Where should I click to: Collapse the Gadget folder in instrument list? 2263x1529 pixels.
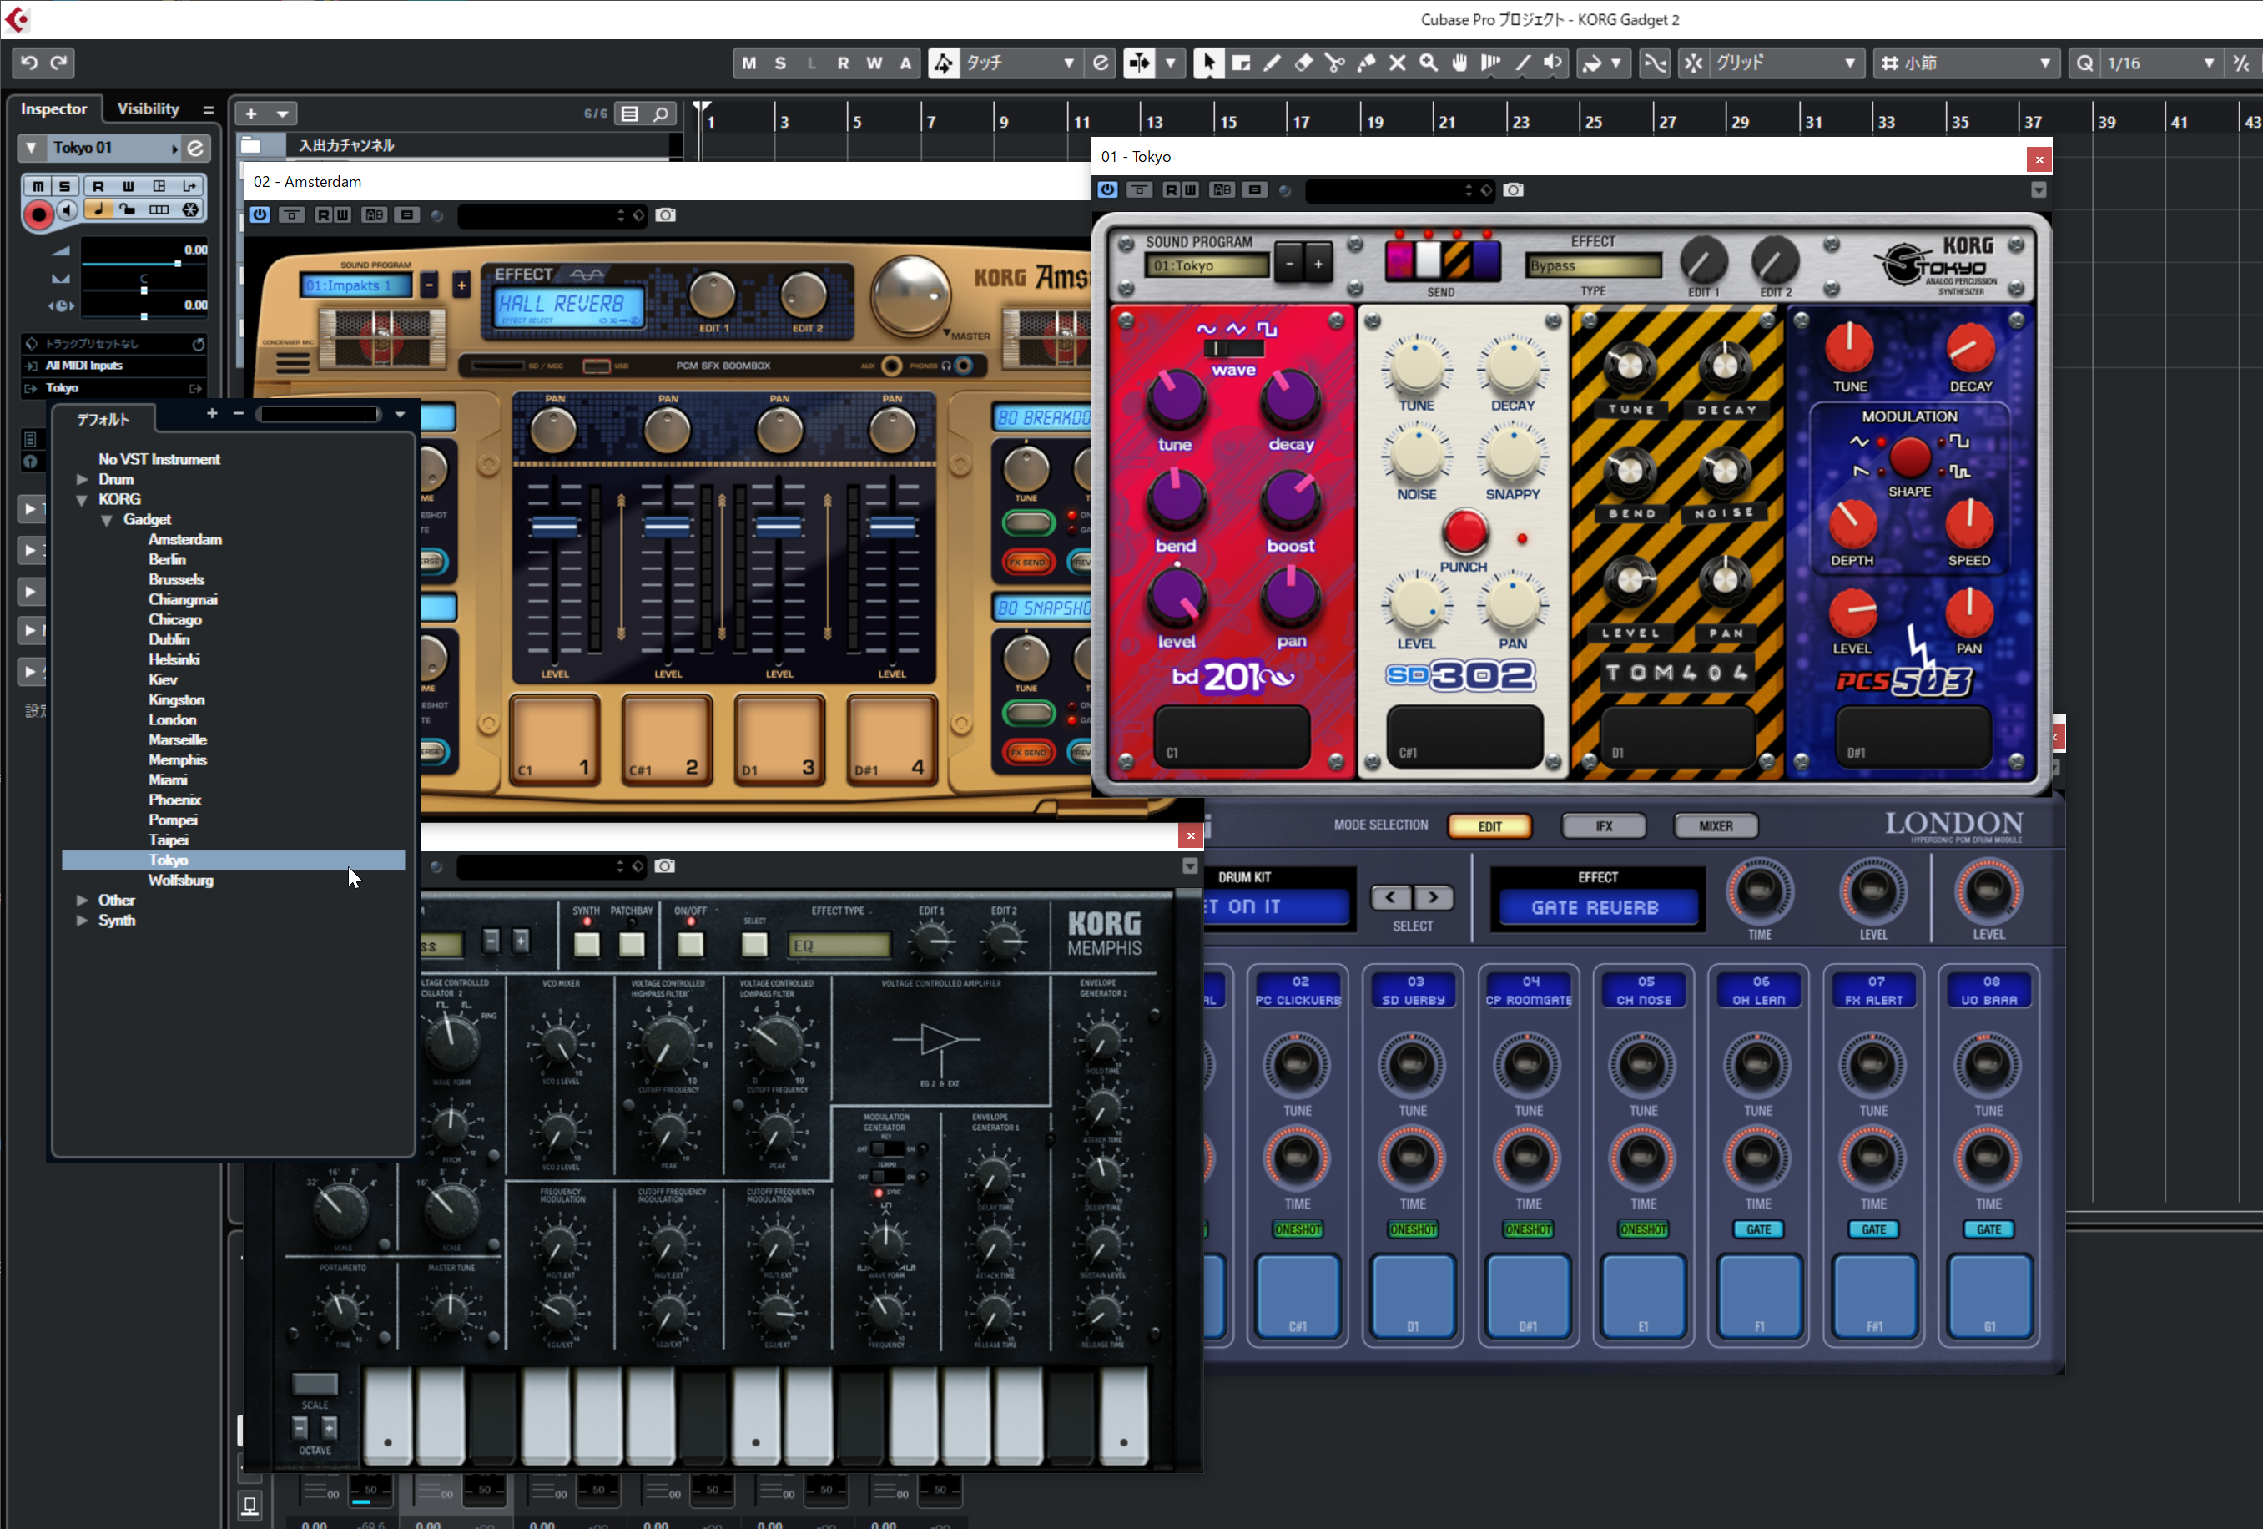(107, 521)
